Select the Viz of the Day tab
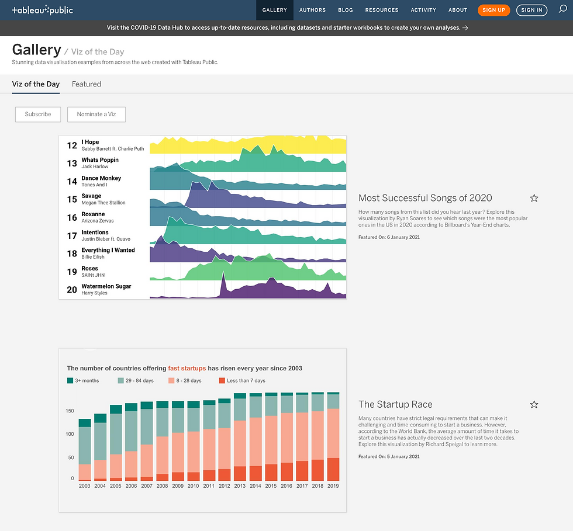This screenshot has height=531, width=573. pos(36,84)
